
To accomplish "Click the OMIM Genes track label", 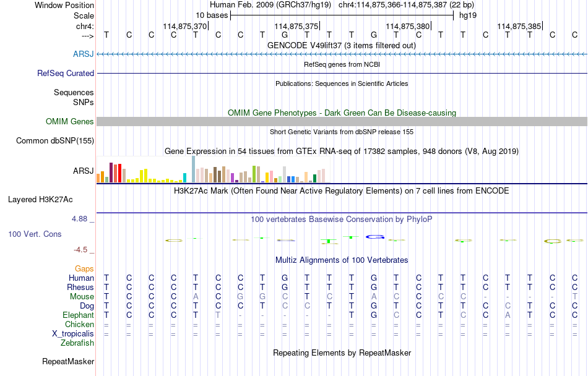I will (70, 121).
